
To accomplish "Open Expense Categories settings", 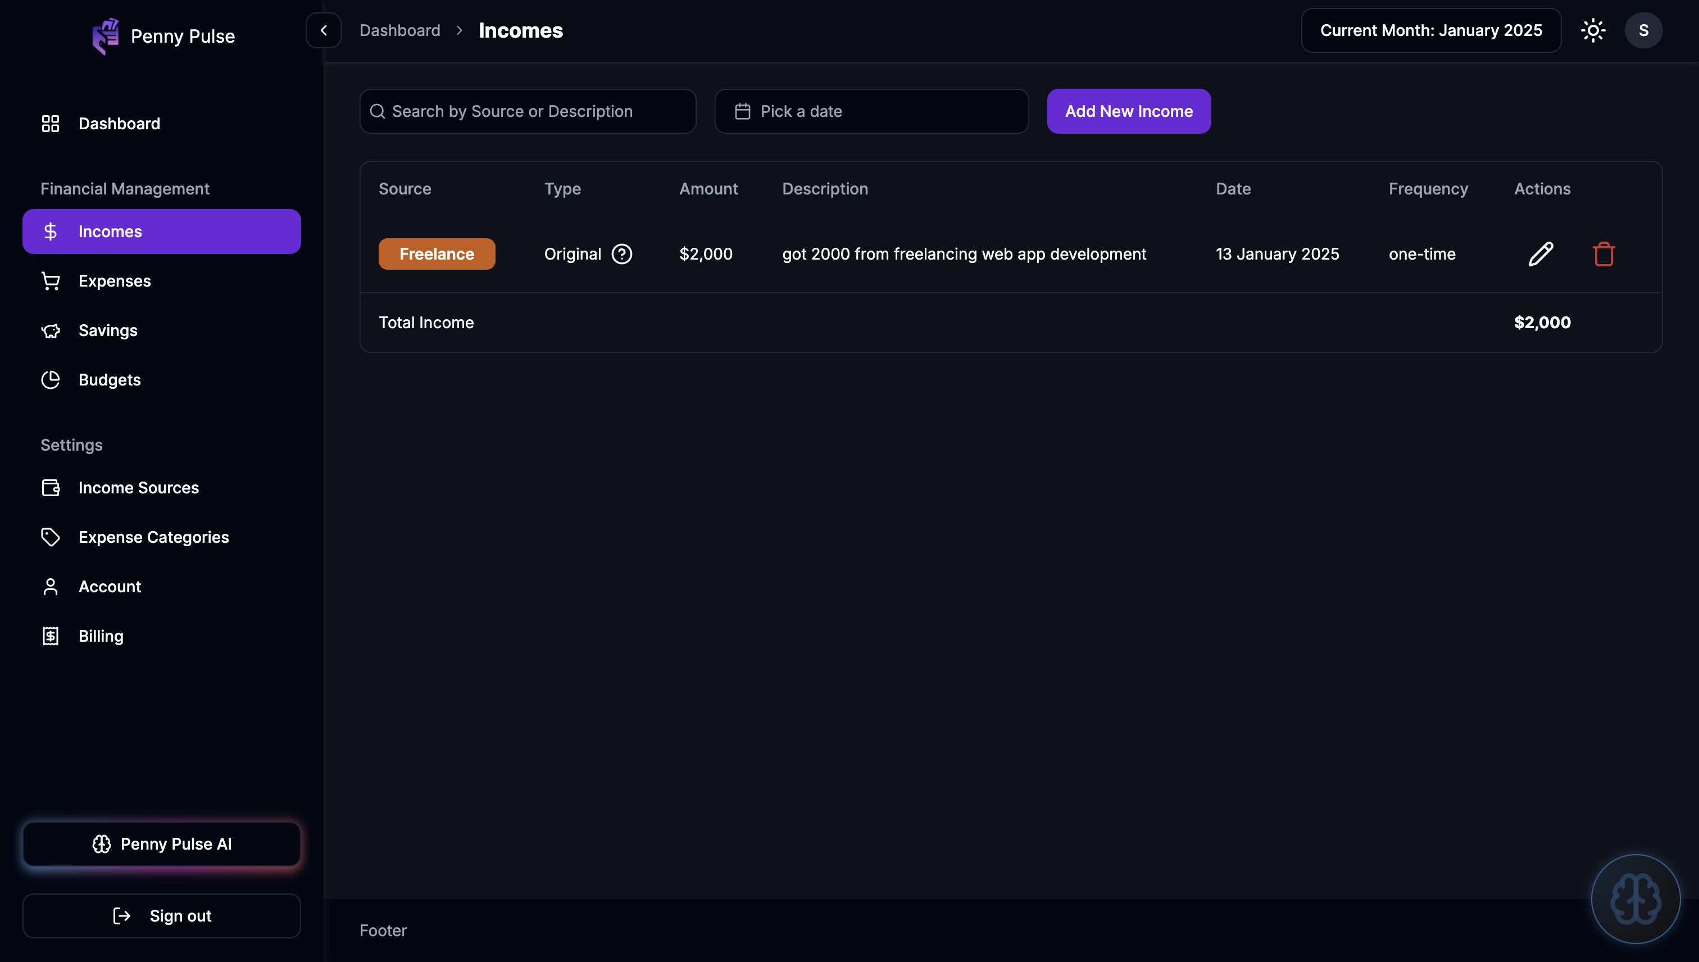I will tap(153, 537).
